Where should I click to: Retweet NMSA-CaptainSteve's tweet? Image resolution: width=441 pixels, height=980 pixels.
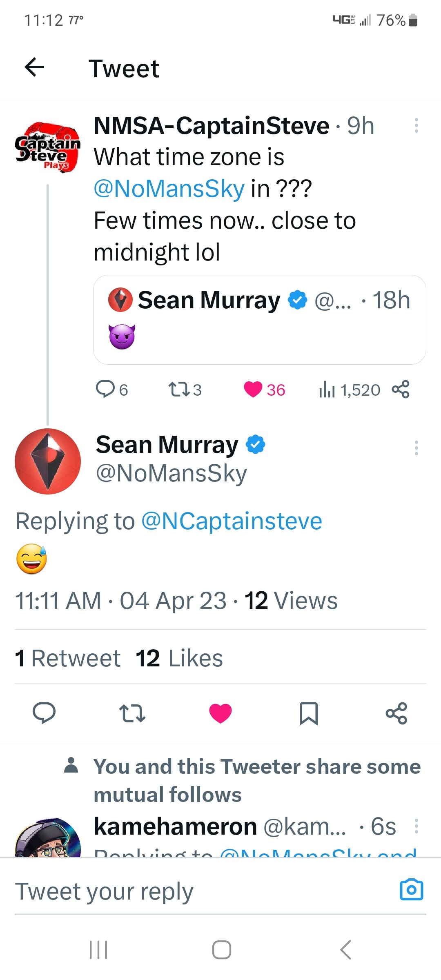tap(180, 390)
